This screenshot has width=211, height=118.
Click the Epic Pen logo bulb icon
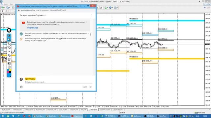click(9, 30)
